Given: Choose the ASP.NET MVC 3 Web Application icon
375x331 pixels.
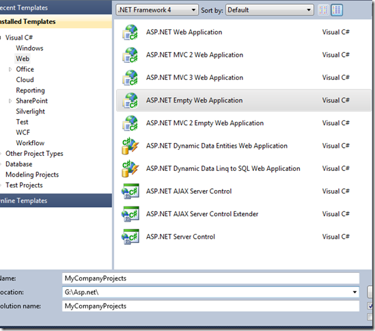Looking at the screenshot, I should [x=130, y=77].
